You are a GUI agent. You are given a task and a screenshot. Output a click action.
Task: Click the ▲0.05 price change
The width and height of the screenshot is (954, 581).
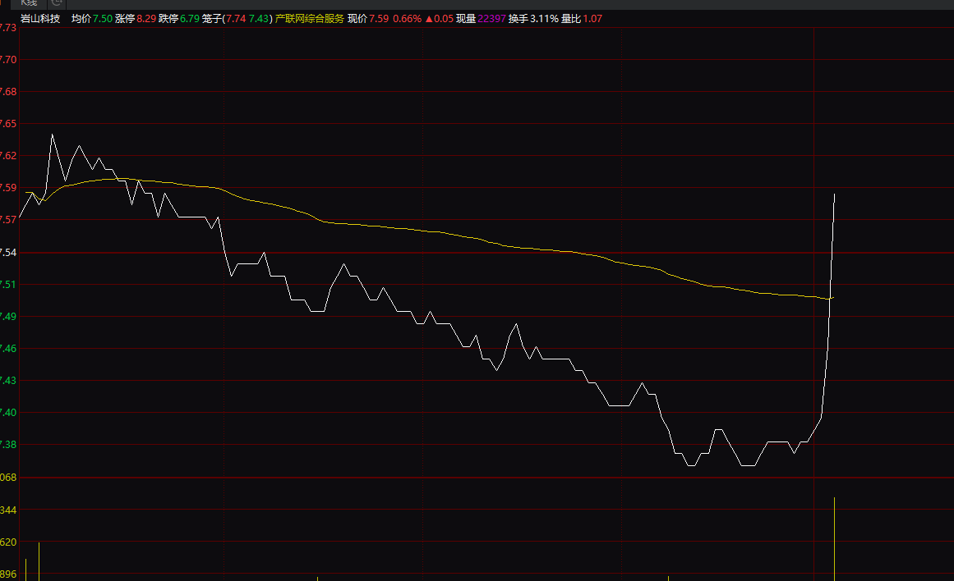pos(439,19)
